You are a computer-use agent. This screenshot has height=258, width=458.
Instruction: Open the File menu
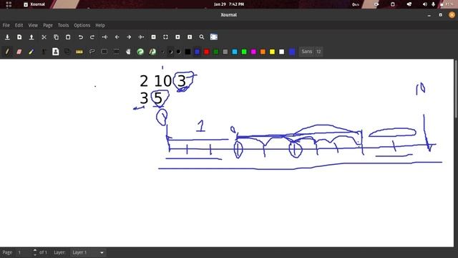click(x=6, y=26)
